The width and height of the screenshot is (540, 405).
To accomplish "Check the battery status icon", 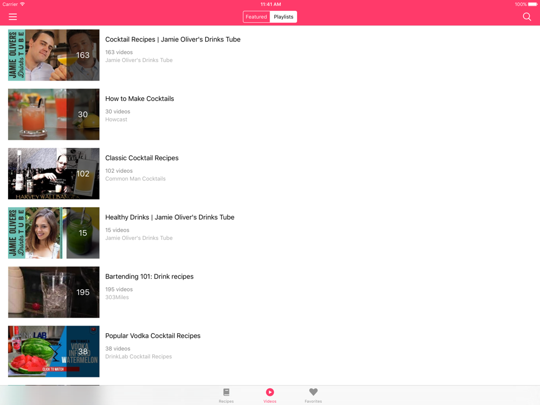I will pos(532,4).
